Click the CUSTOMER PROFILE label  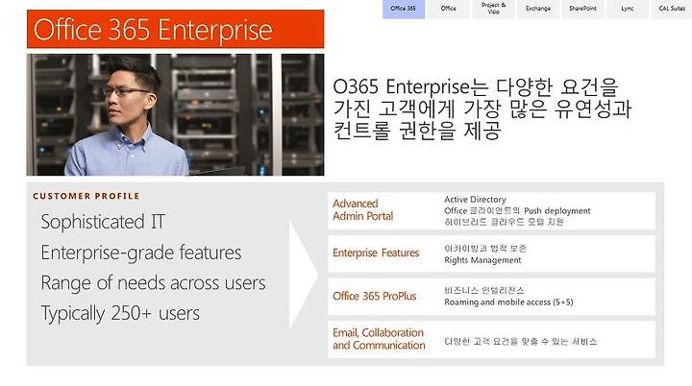(86, 196)
